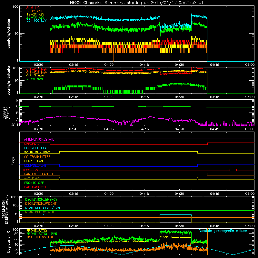Viewport: 258px width, 258px height.
Task: Click the REAR_DEC_WEIGHT legend label
Action: [x=40, y=212]
